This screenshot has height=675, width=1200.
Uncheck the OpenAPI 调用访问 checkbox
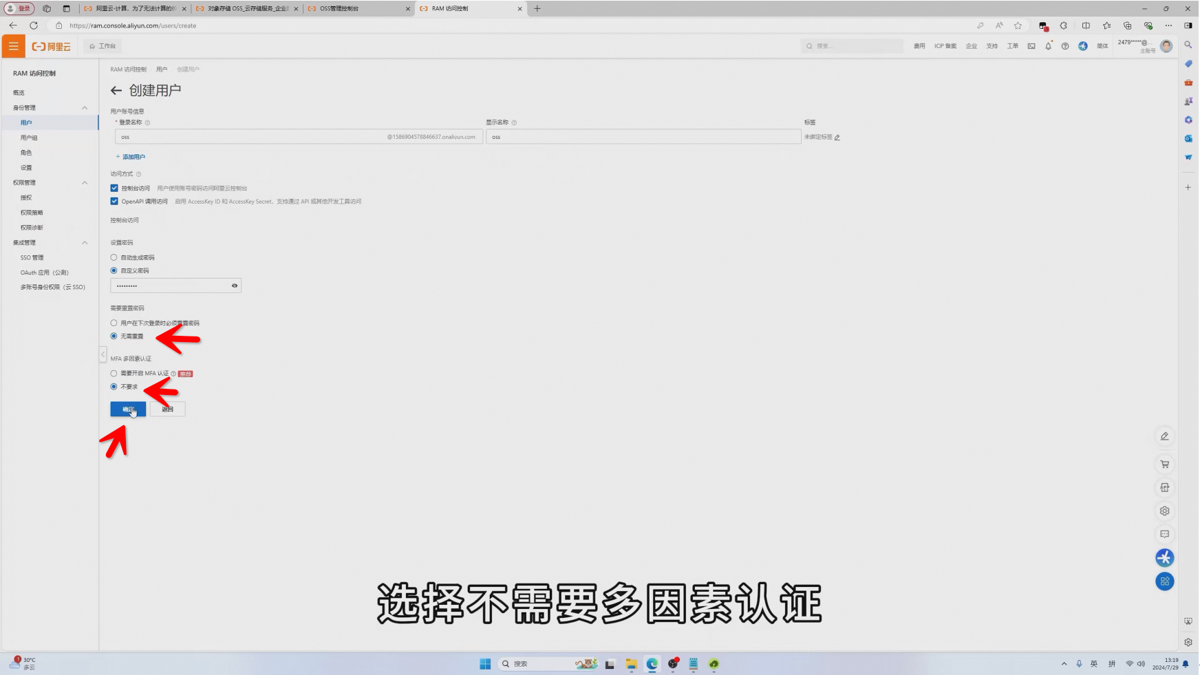click(x=114, y=201)
